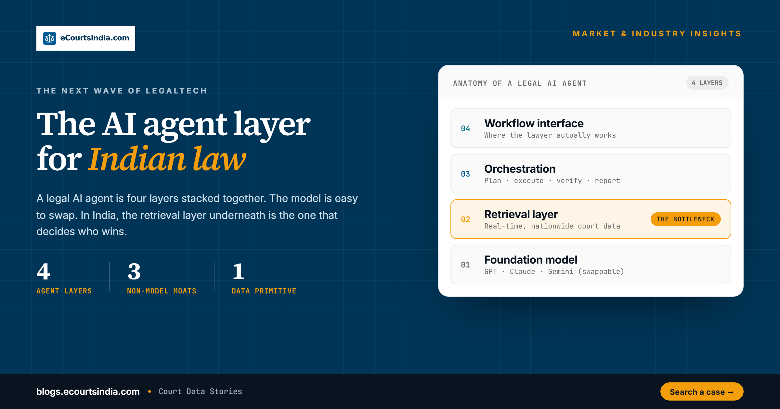
Task: Select the Orchestration layer card
Action: point(591,174)
